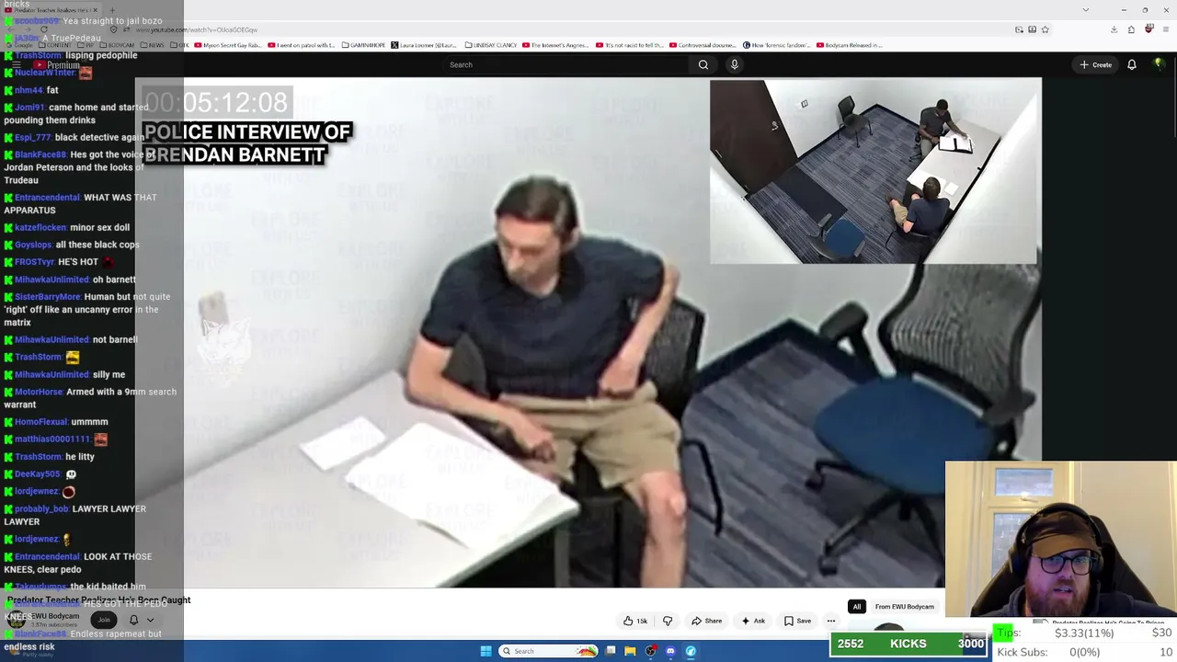
Task: Open 'Laura Loomer' bookmark
Action: (423, 45)
